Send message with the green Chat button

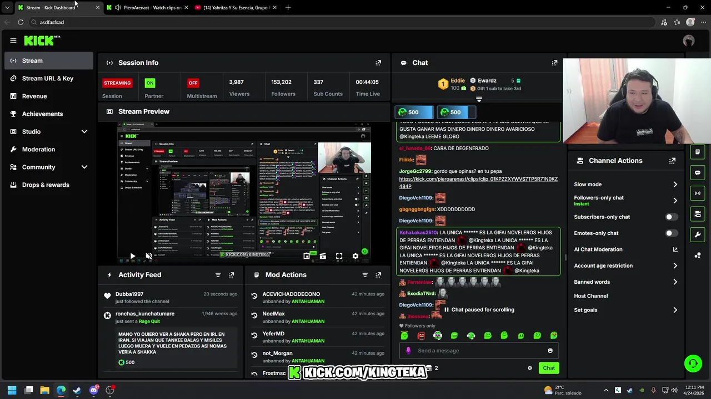(x=549, y=368)
